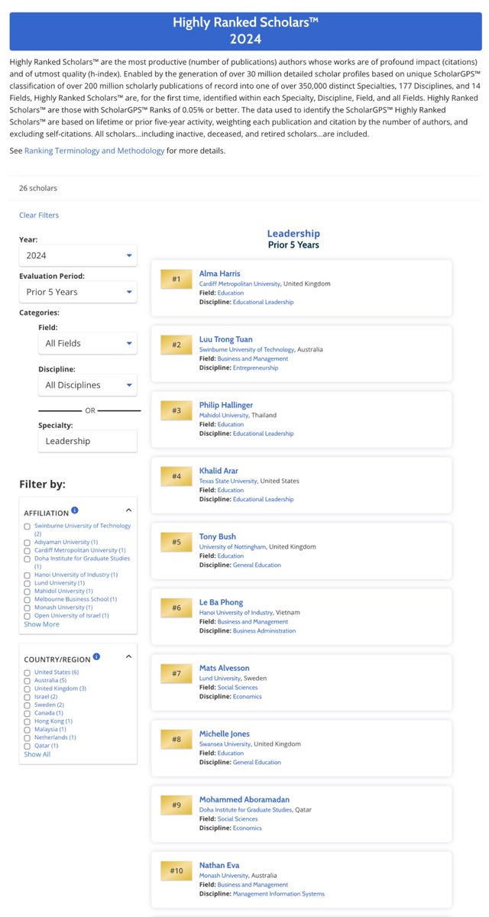Click Texas State University affiliation link
This screenshot has width=489, height=917.
pos(228,481)
